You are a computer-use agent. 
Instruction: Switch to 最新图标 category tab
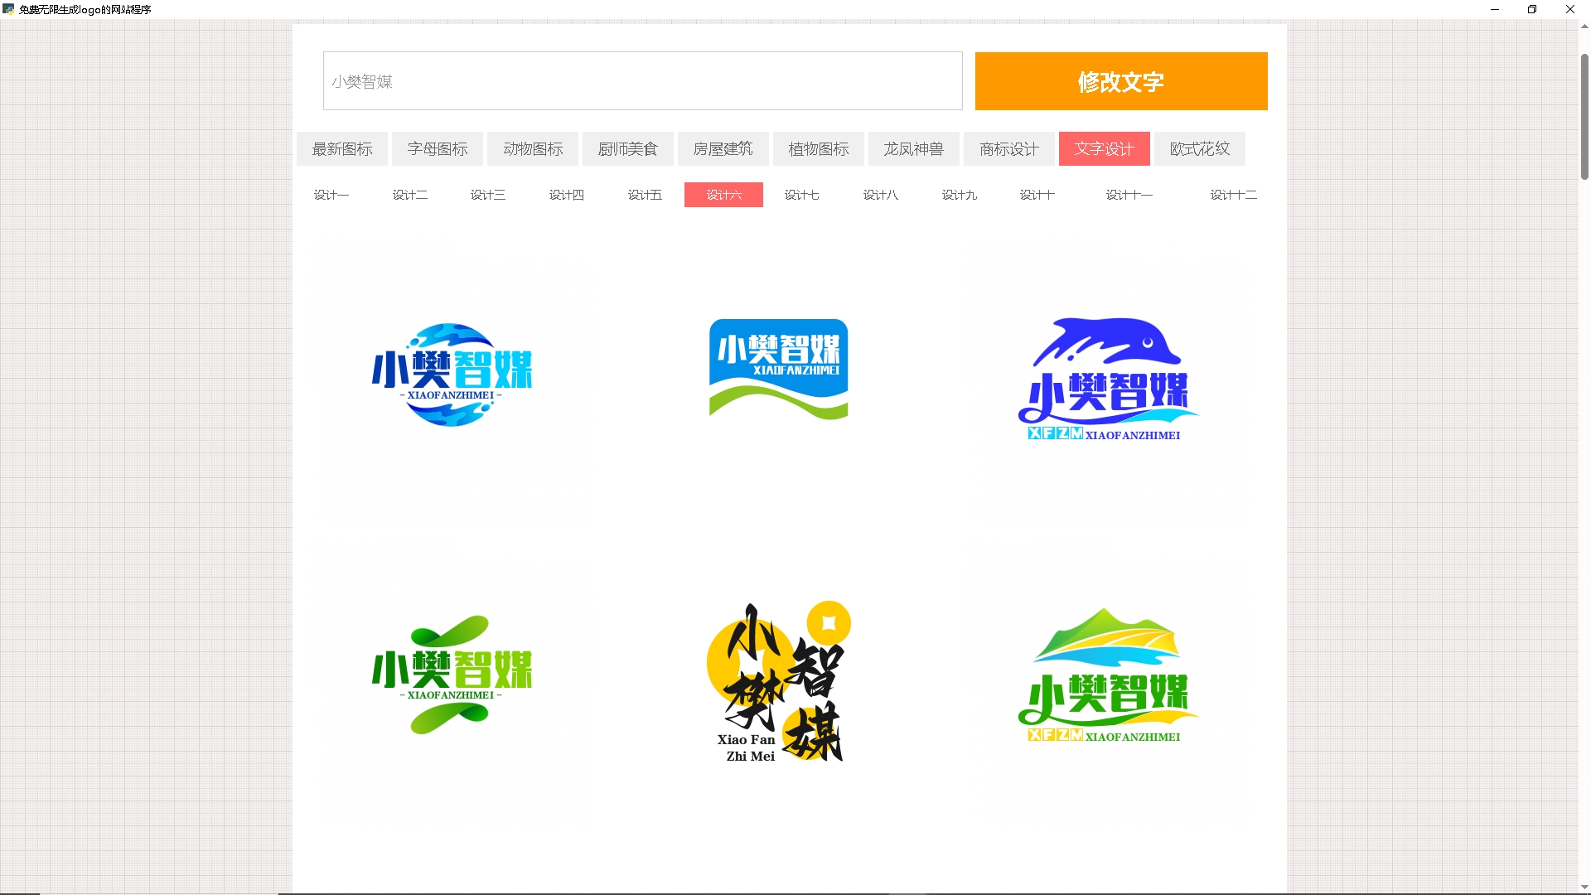[342, 149]
